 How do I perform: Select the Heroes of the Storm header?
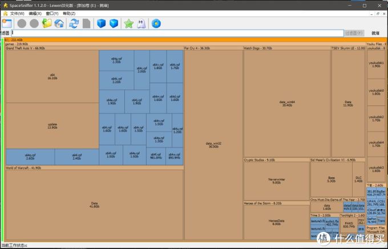tap(276, 203)
